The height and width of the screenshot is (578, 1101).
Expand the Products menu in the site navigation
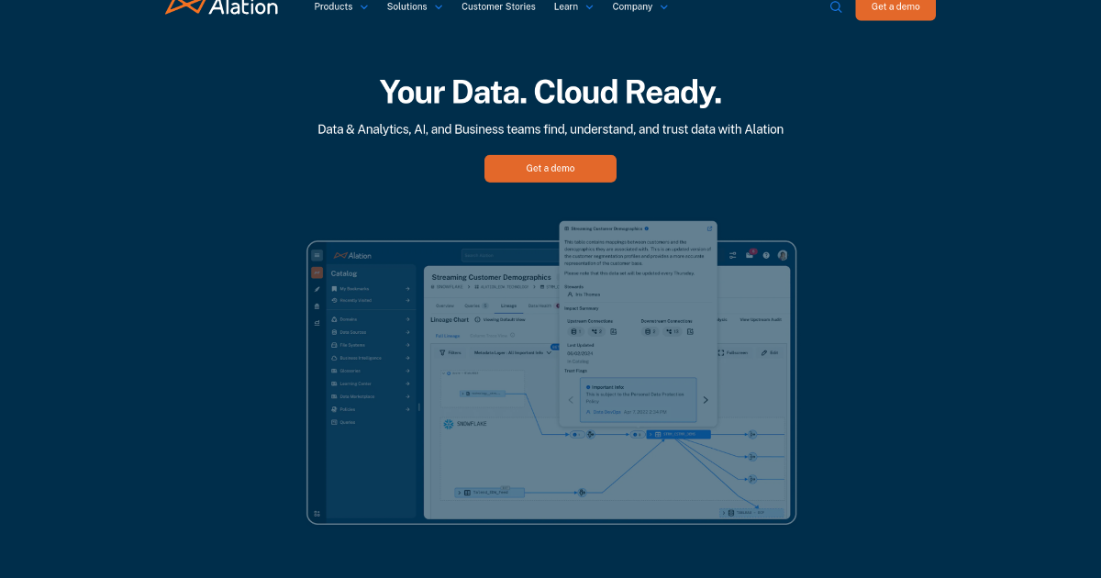tap(335, 6)
